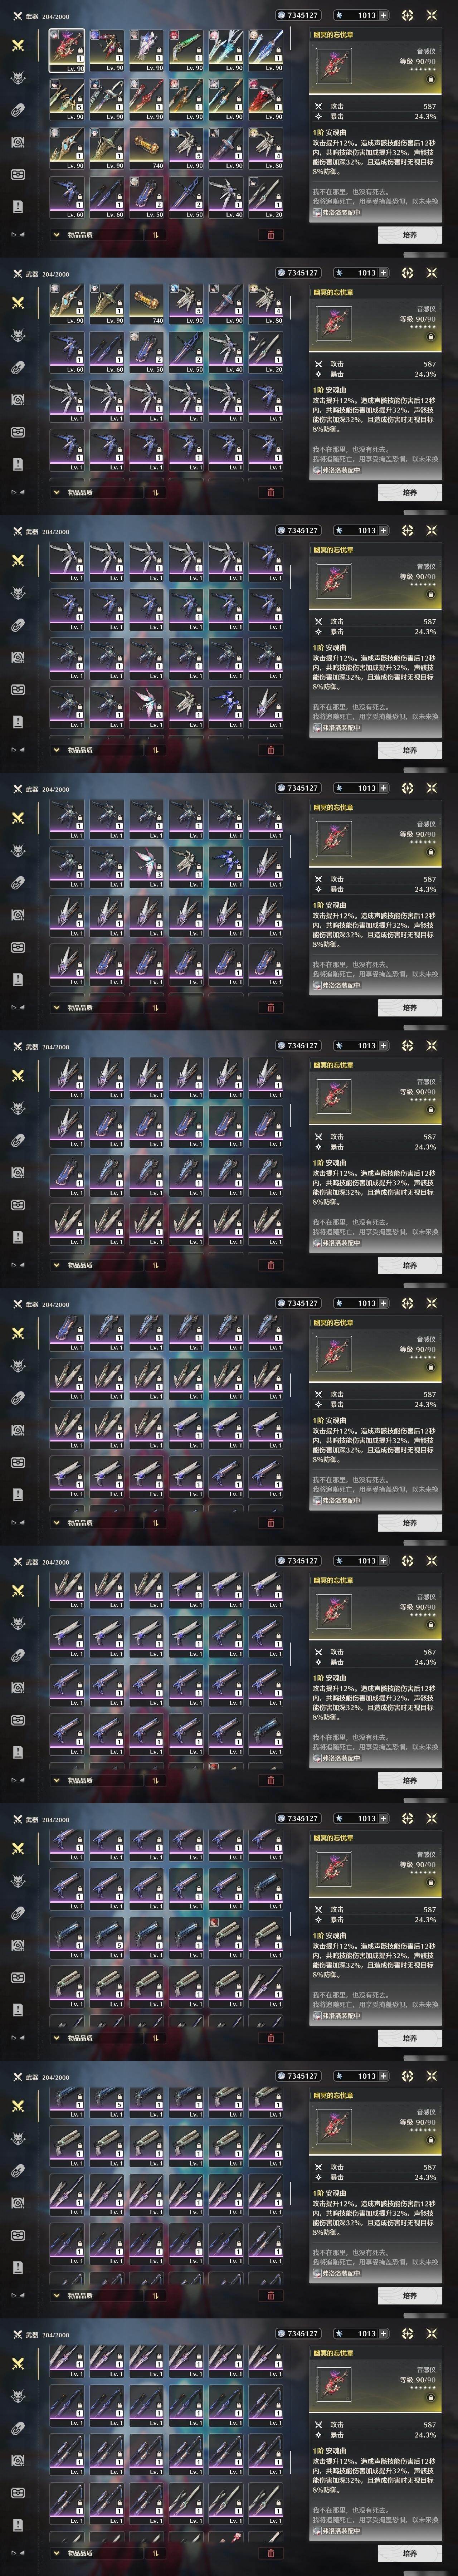Select the crossed-swords weapons category icon in topmost sidebar
458x2576 pixels.
17,45
